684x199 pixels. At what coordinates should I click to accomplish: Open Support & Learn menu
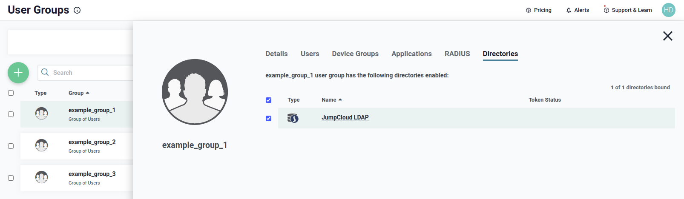click(628, 10)
